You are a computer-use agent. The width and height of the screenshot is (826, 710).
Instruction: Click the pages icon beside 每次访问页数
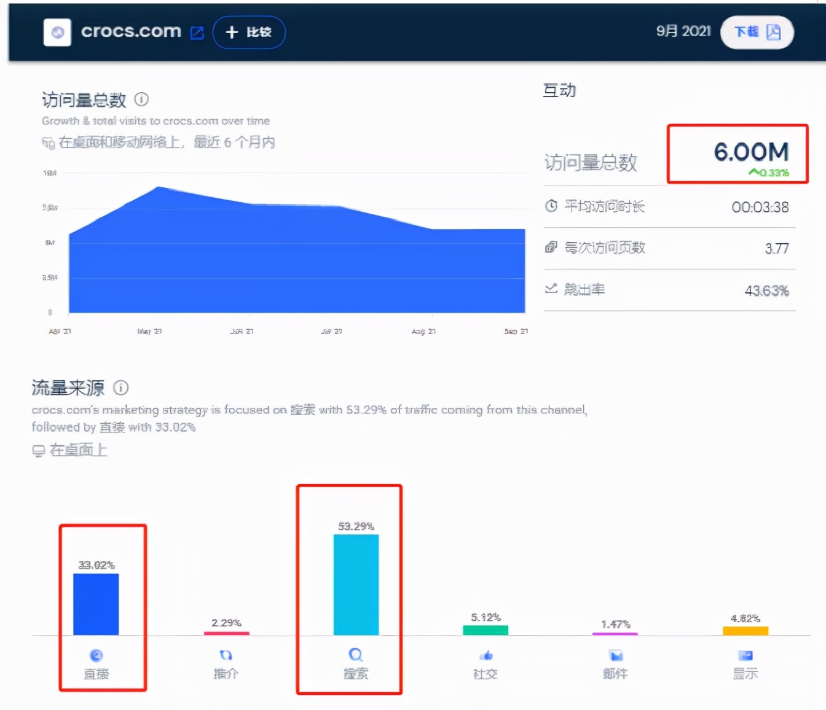(x=551, y=247)
